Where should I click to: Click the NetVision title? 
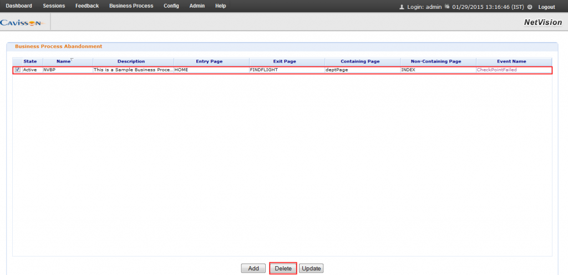point(543,22)
